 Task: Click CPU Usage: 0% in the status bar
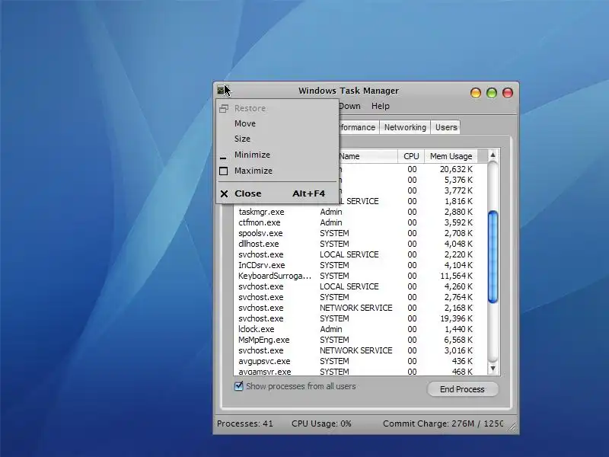[321, 423]
